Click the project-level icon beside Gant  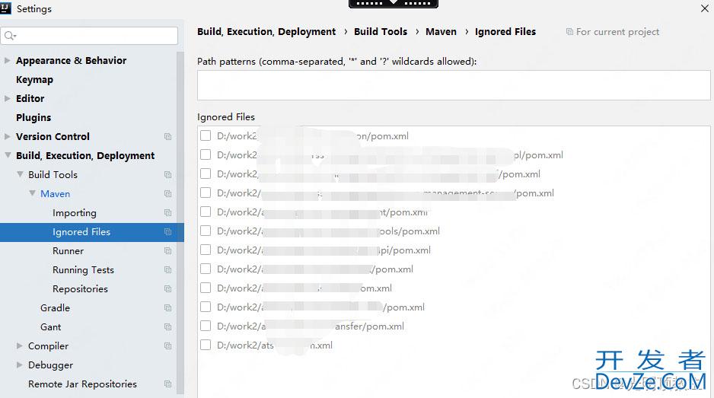pyautogui.click(x=167, y=327)
